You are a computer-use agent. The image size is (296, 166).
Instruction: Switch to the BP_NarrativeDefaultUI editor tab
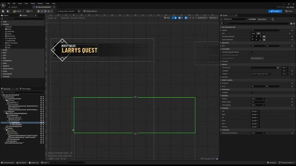[x=43, y=7]
